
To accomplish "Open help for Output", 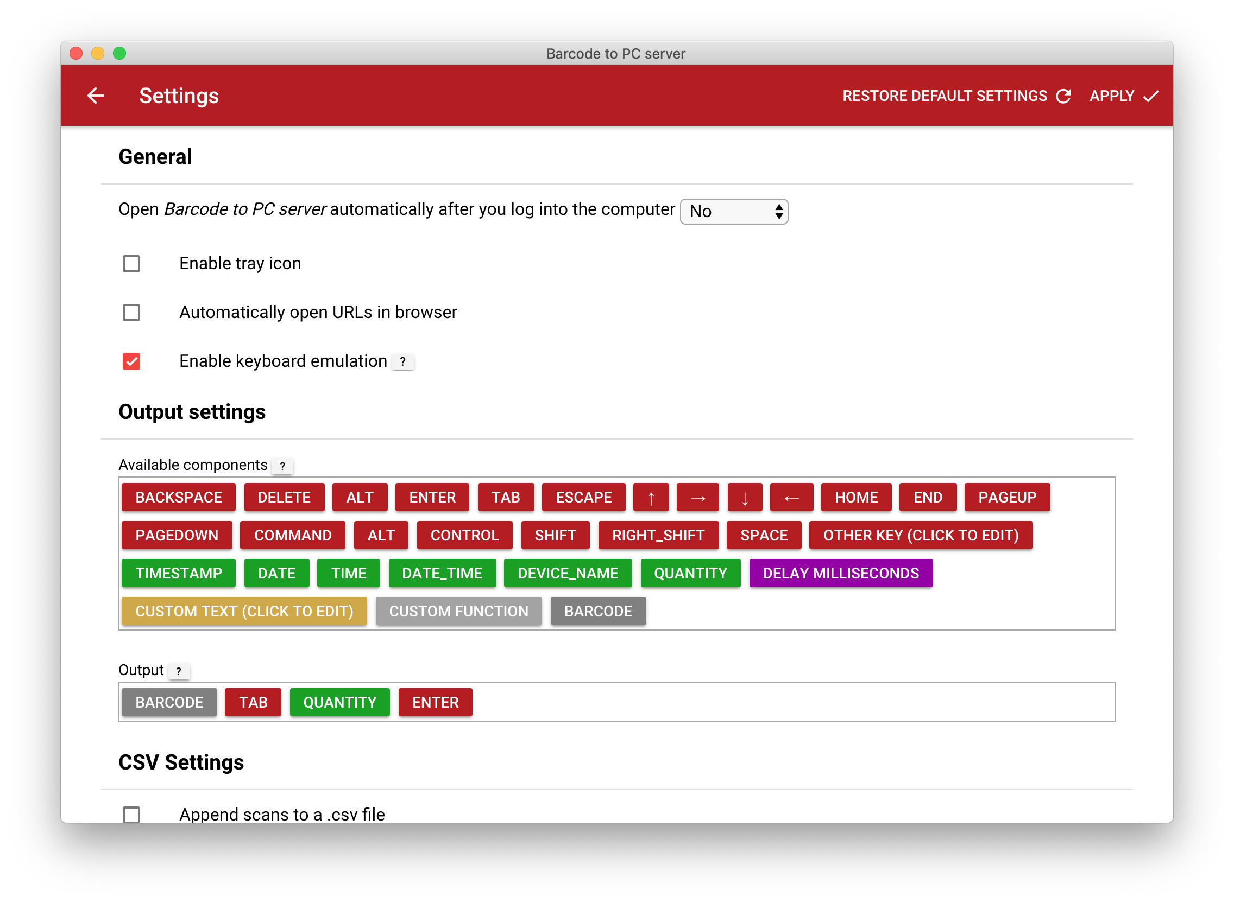I will pyautogui.click(x=179, y=671).
